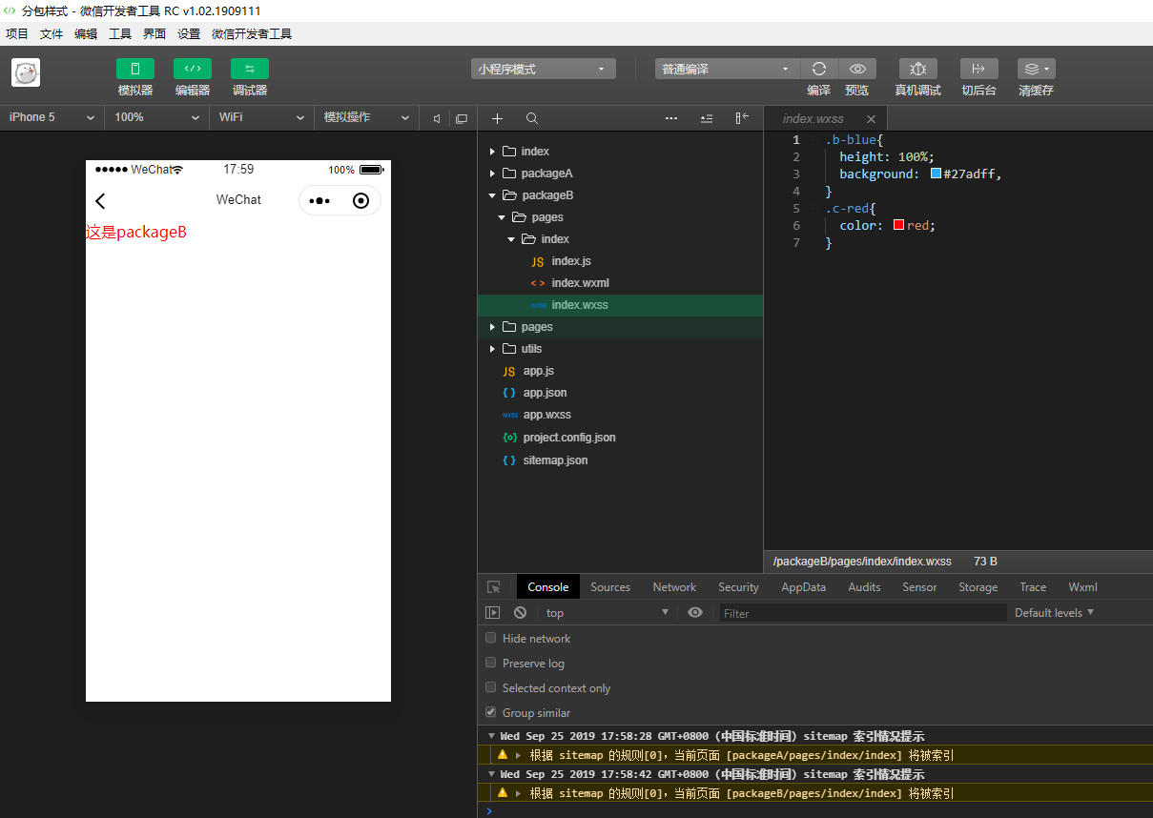
Task: Open the 编辑 menu
Action: click(x=86, y=33)
